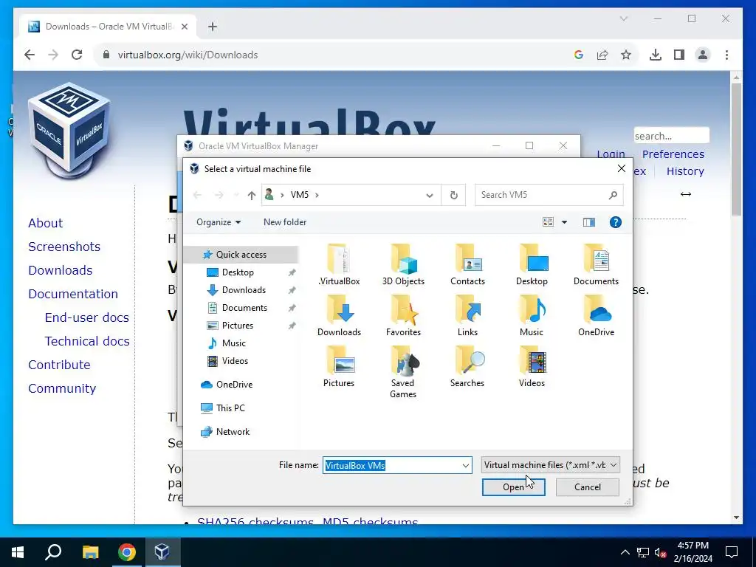Open the file type filter dropdown
This screenshot has width=756, height=567.
(x=550, y=465)
